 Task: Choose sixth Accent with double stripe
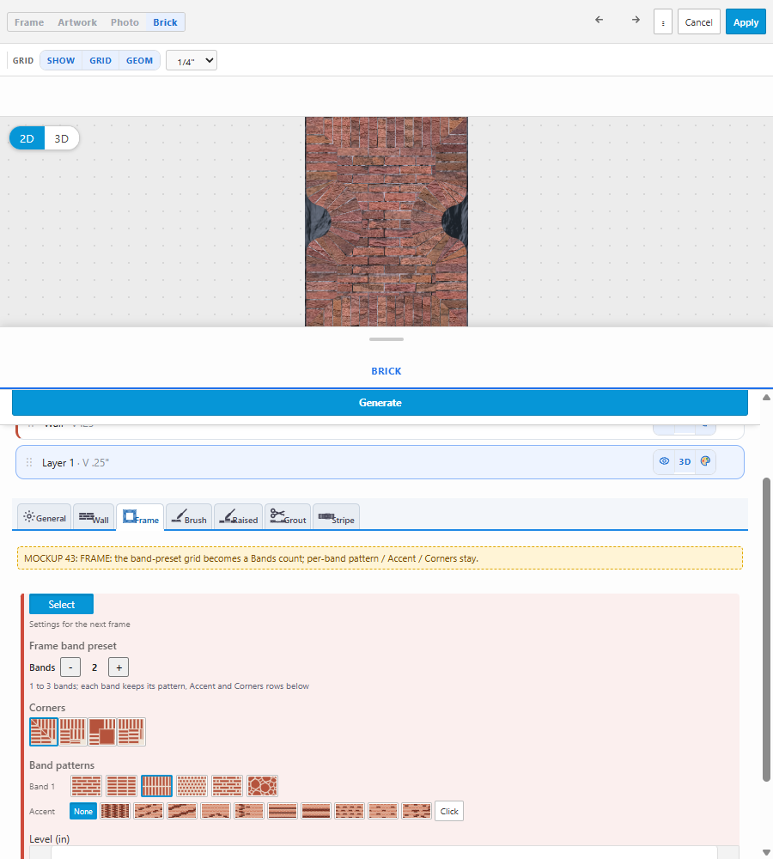282,811
